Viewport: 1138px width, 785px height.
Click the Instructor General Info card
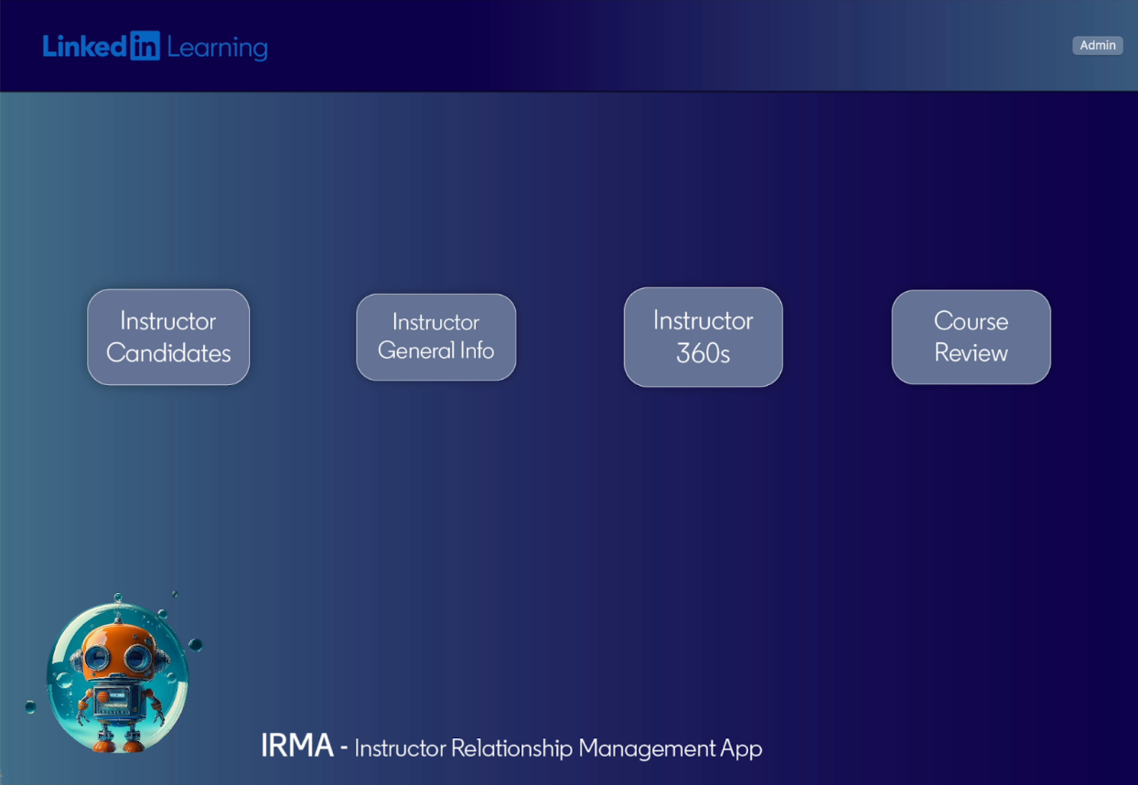click(435, 337)
